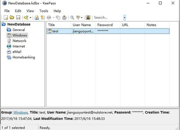180x130 pixels.
Task: Select the Internet group
Action: pos(19,46)
